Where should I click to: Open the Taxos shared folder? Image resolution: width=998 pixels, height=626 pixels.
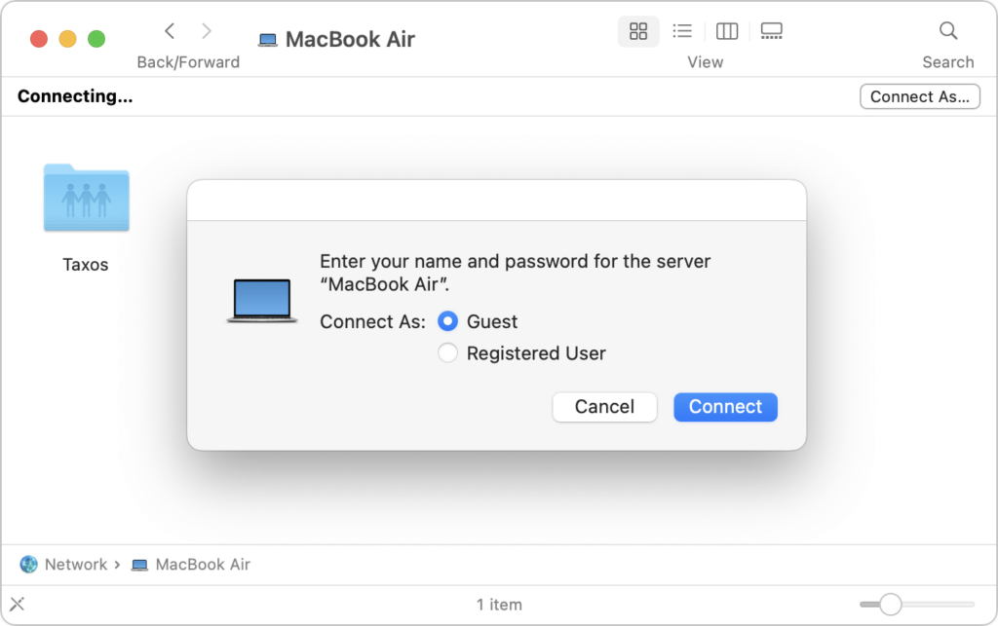86,200
